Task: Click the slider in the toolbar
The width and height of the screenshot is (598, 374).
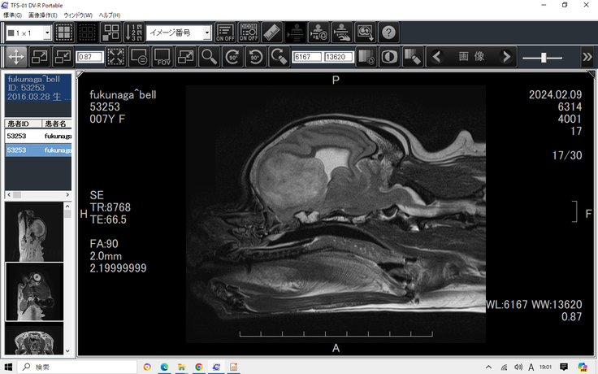Action: (x=544, y=57)
